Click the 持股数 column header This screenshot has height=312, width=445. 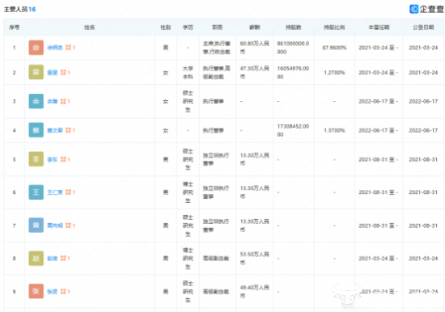point(294,27)
